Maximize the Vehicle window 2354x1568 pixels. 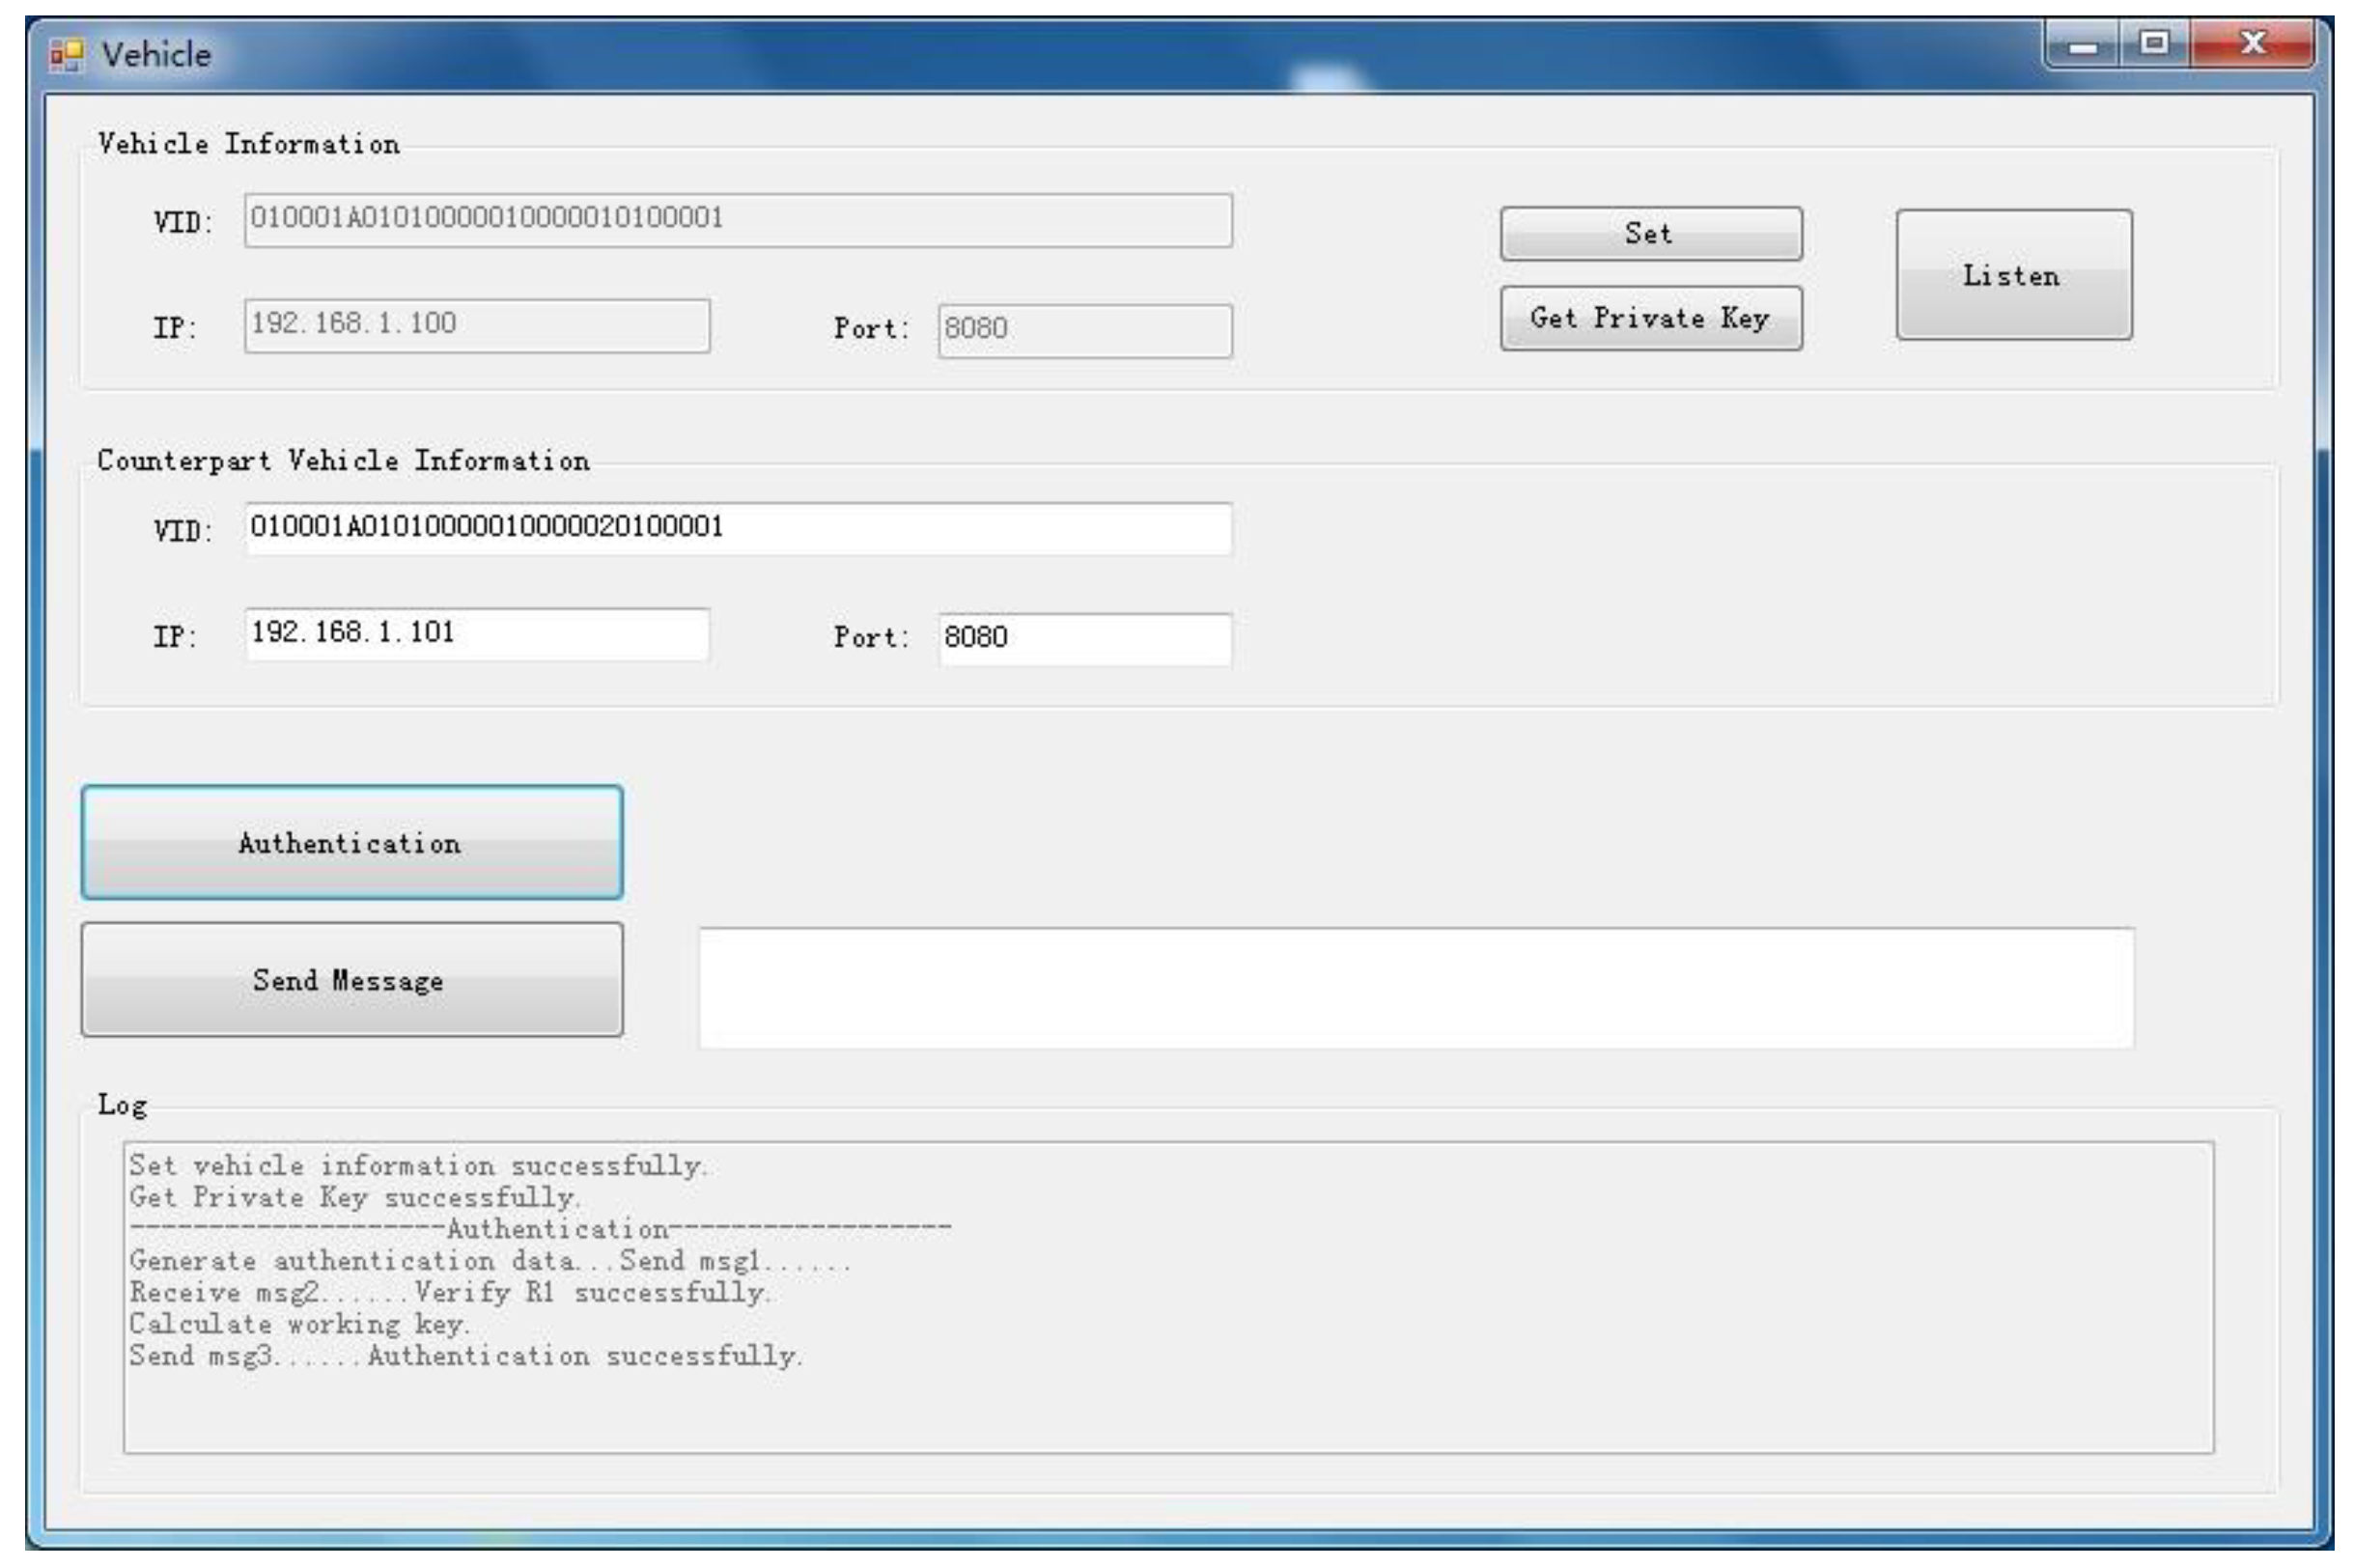point(2155,43)
